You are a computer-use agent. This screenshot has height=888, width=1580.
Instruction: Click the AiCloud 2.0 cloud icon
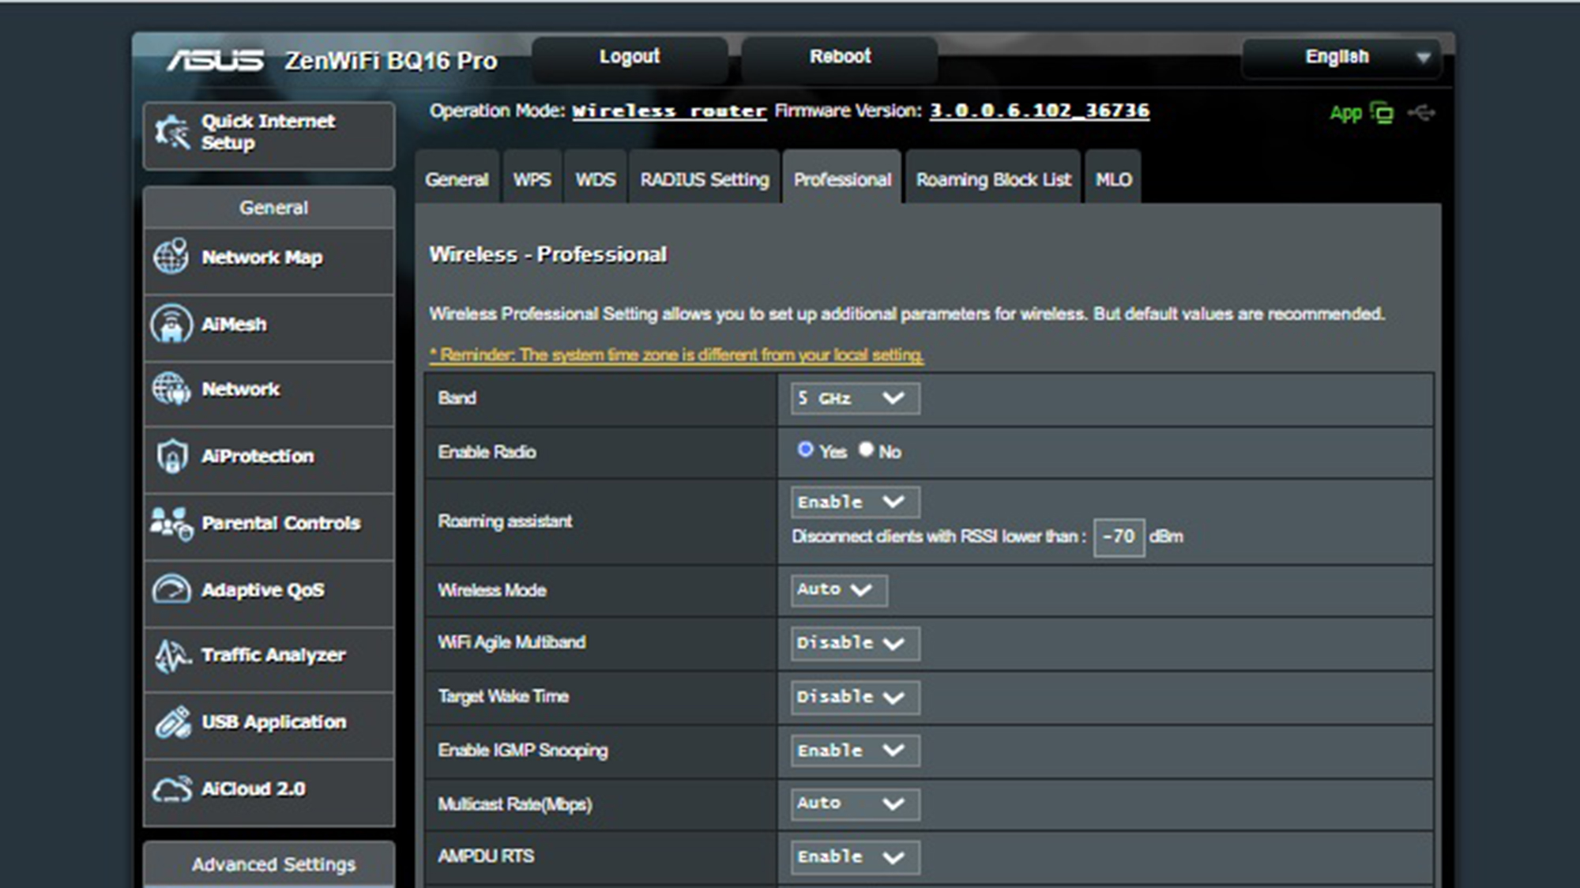tap(172, 788)
